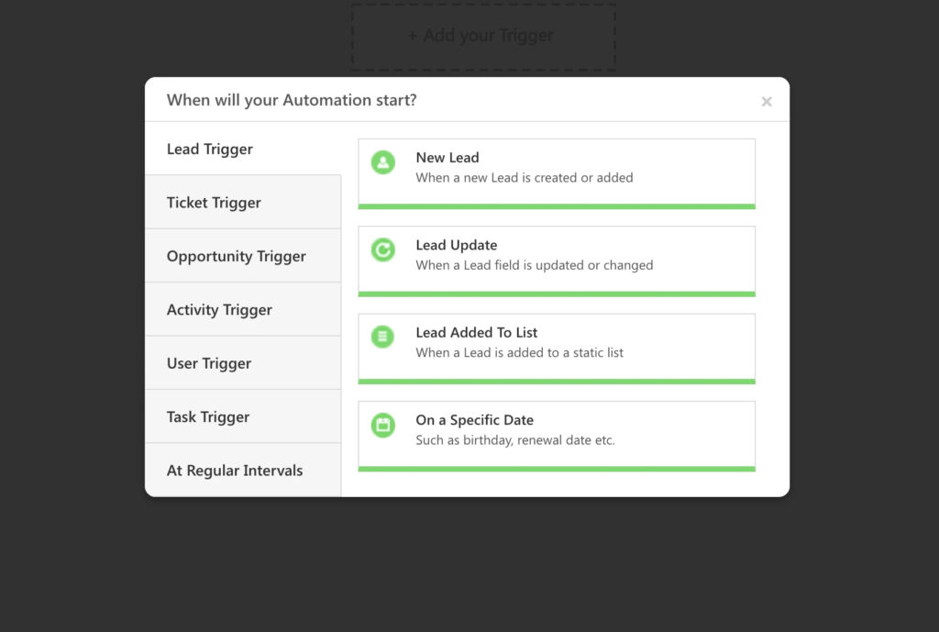Select At Regular Intervals in the sidebar
The height and width of the screenshot is (632, 939).
[x=234, y=470]
